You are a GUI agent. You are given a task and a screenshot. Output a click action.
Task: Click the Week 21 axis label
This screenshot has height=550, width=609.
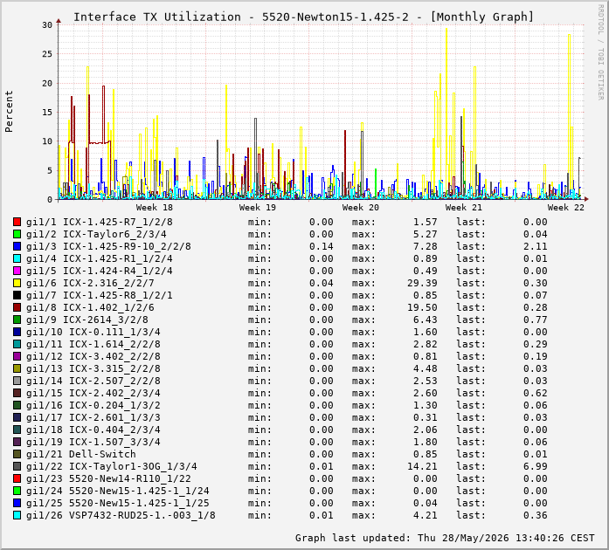point(464,207)
